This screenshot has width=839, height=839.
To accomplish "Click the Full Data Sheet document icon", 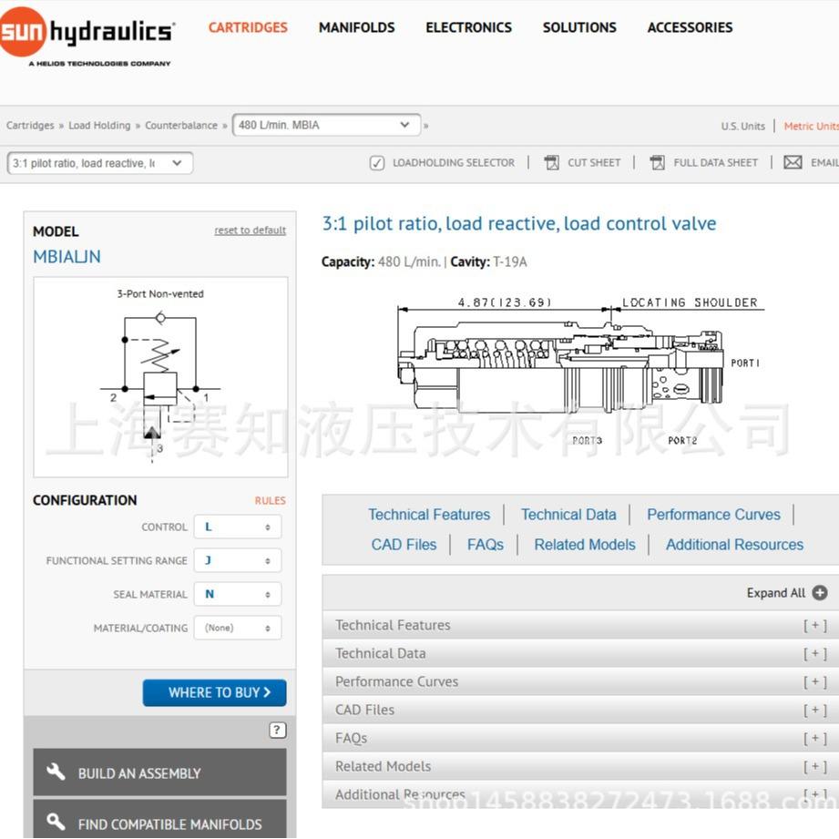I will [x=657, y=162].
